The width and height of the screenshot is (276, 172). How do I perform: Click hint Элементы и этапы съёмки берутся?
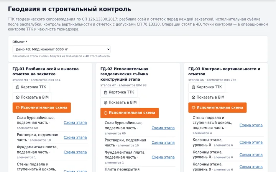pyautogui.click(x=61, y=56)
